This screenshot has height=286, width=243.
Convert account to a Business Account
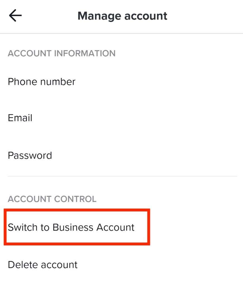point(71,227)
